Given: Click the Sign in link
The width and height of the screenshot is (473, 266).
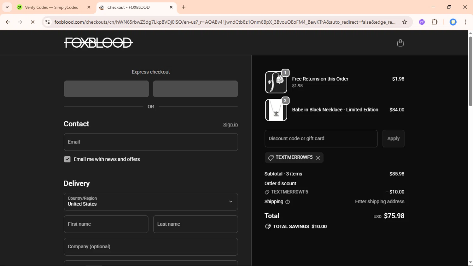Looking at the screenshot, I should coord(231,125).
